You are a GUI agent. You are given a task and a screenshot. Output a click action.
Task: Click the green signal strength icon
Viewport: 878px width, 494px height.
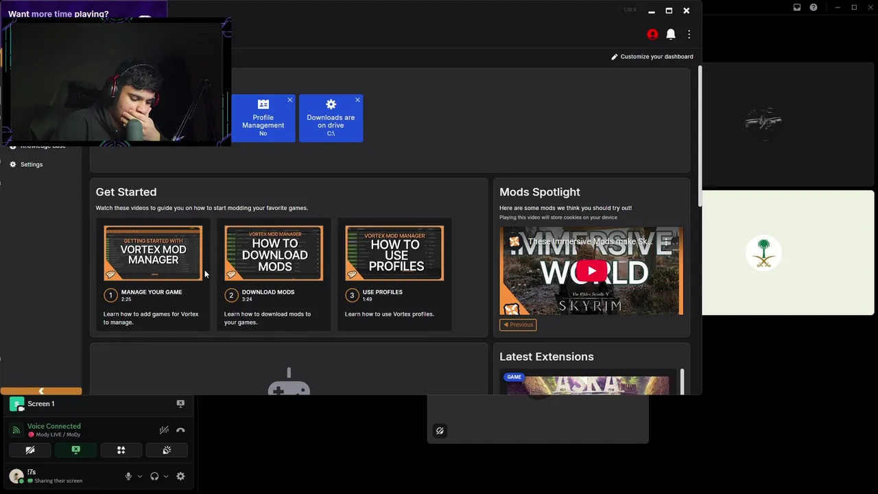point(16,430)
